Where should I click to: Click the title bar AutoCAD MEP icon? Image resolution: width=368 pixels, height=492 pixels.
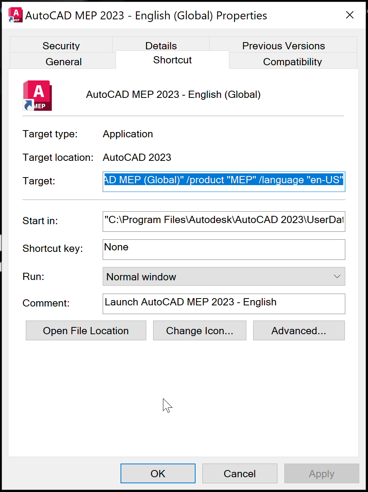[16, 15]
